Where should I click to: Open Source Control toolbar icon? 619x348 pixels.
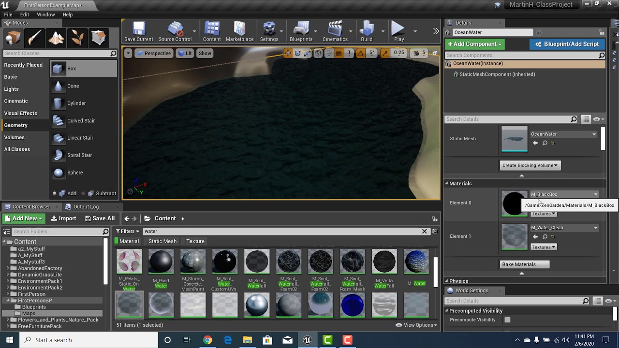tap(175, 32)
